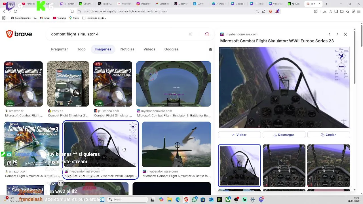The width and height of the screenshot is (363, 204).
Task: Click the Copiar button
Action: tap(329, 135)
